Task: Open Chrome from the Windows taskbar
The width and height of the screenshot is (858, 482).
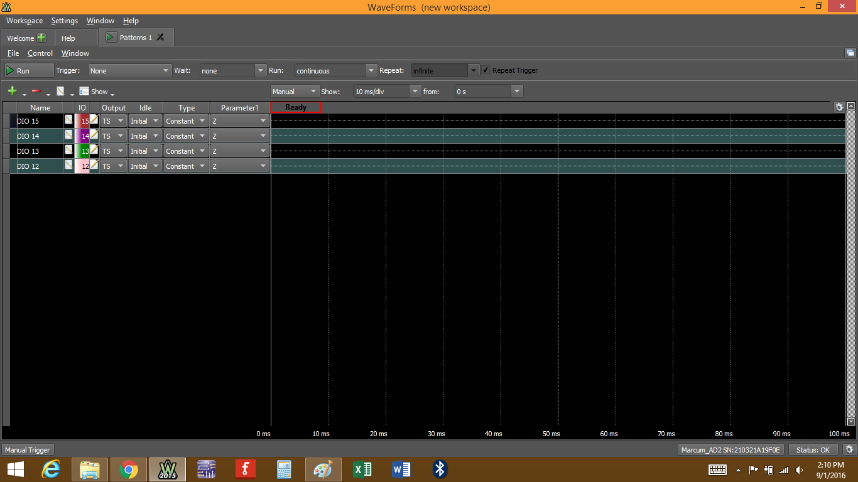Action: pyautogui.click(x=129, y=469)
